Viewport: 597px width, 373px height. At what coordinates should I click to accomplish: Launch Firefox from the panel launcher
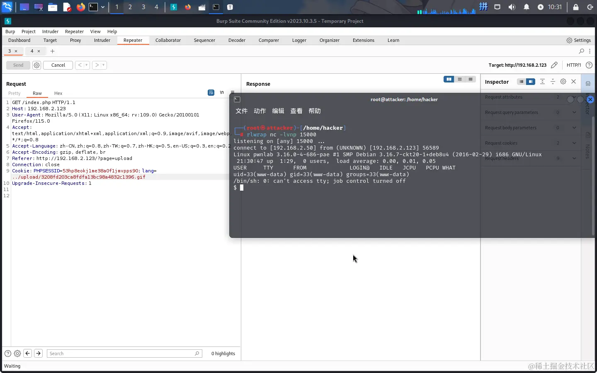[80, 7]
